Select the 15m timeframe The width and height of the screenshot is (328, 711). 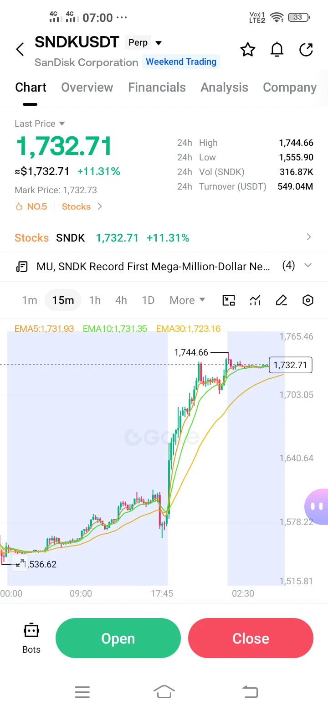[63, 300]
